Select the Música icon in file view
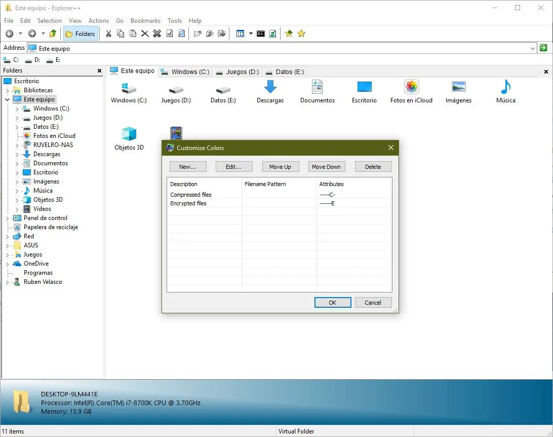553x437 pixels. coord(506,91)
